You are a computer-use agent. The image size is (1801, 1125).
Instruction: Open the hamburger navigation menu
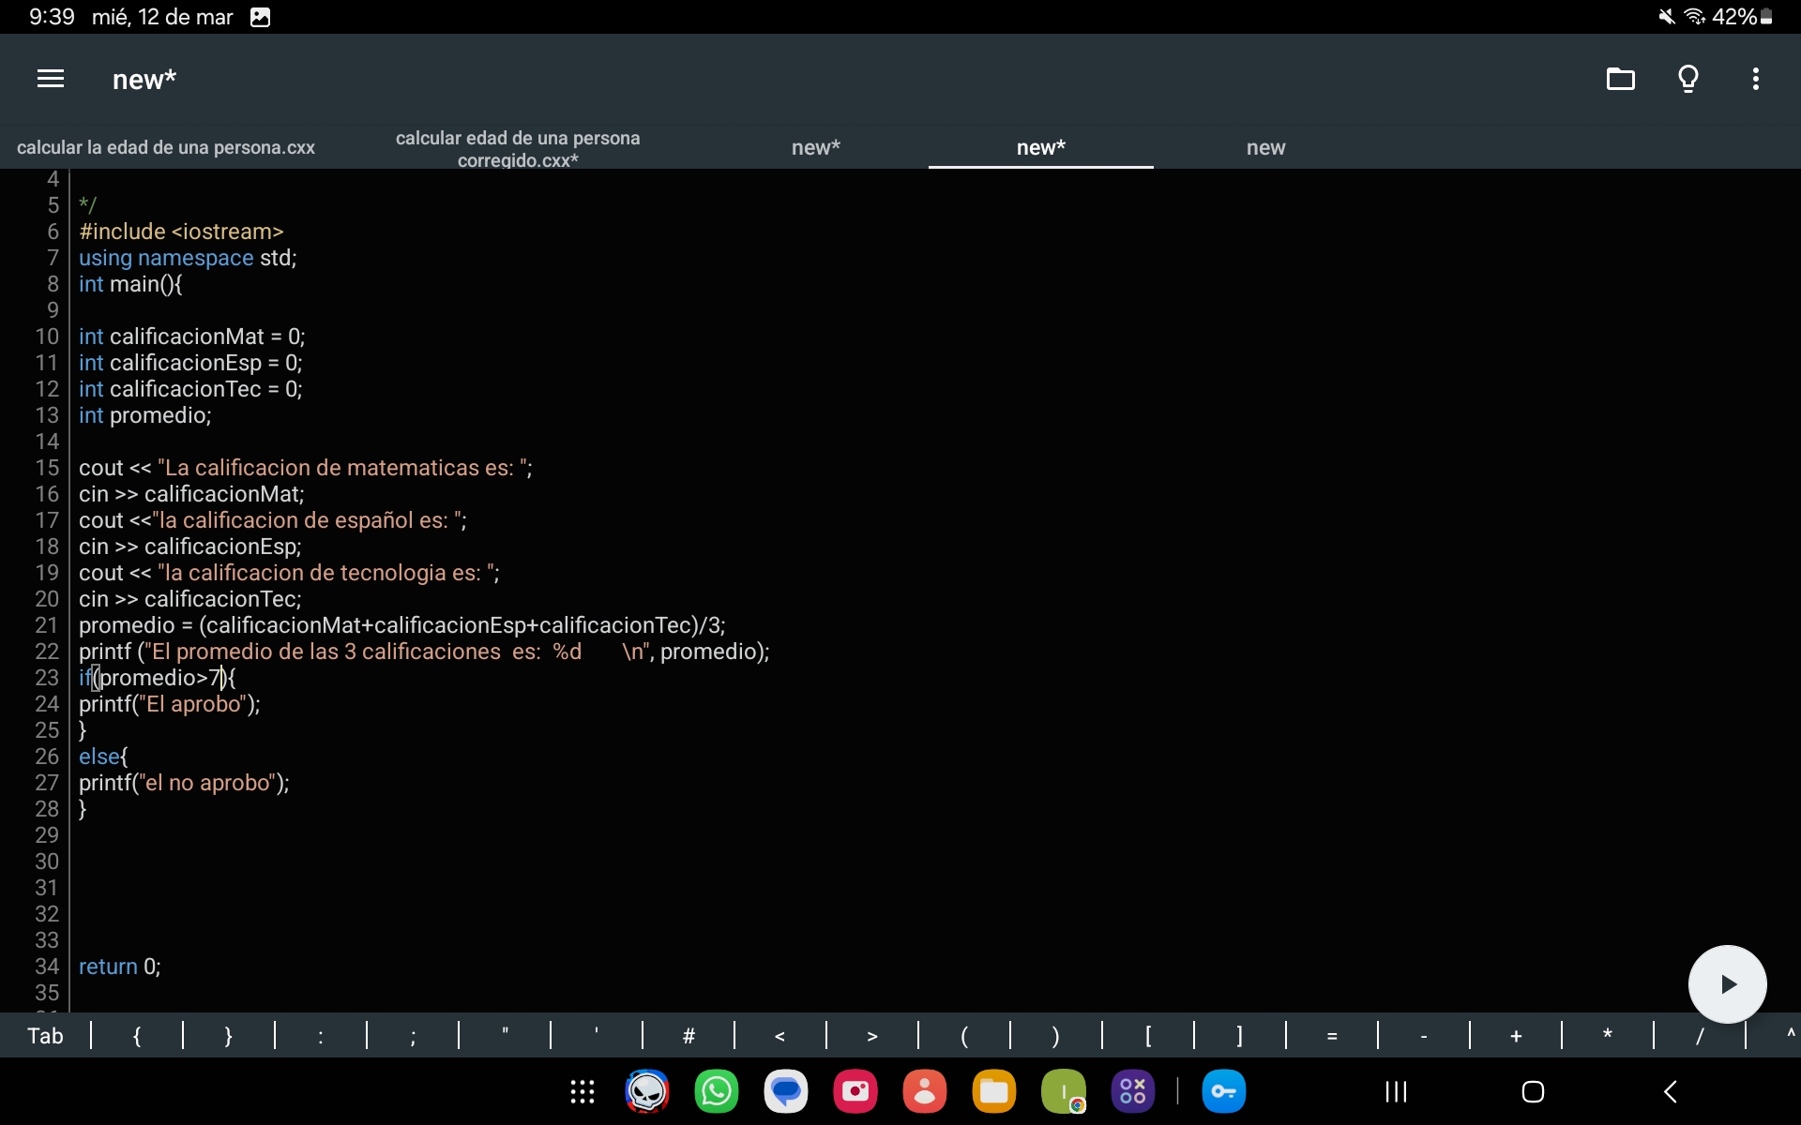tap(51, 79)
